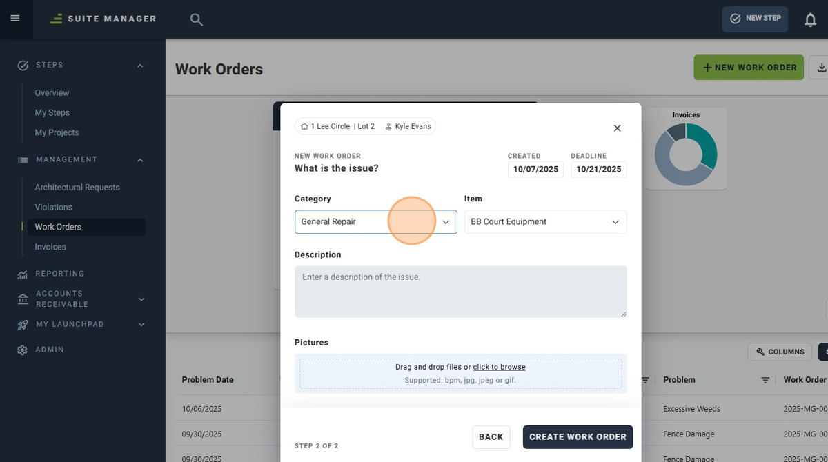
Task: Click the 10/06/2025 problem date cell
Action: [201, 409]
